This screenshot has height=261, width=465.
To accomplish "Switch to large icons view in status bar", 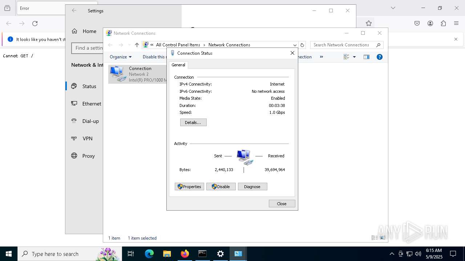I will [383, 238].
